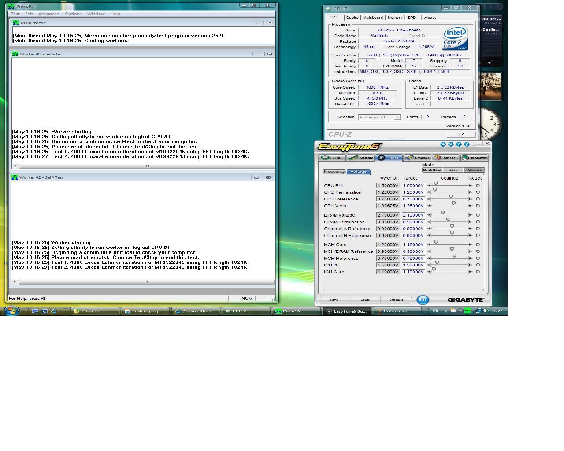Click the Worker #2 window title icon

tap(15, 177)
